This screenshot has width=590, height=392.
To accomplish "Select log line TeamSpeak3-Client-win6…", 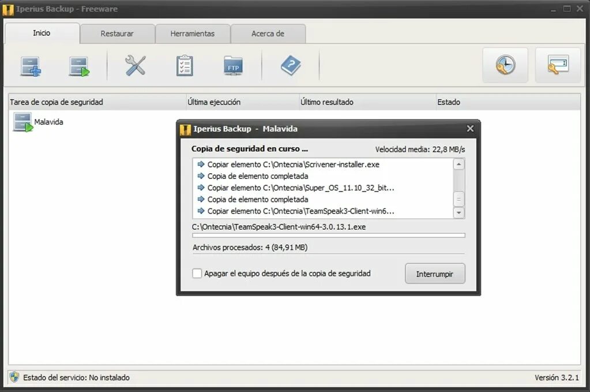I will 296,211.
